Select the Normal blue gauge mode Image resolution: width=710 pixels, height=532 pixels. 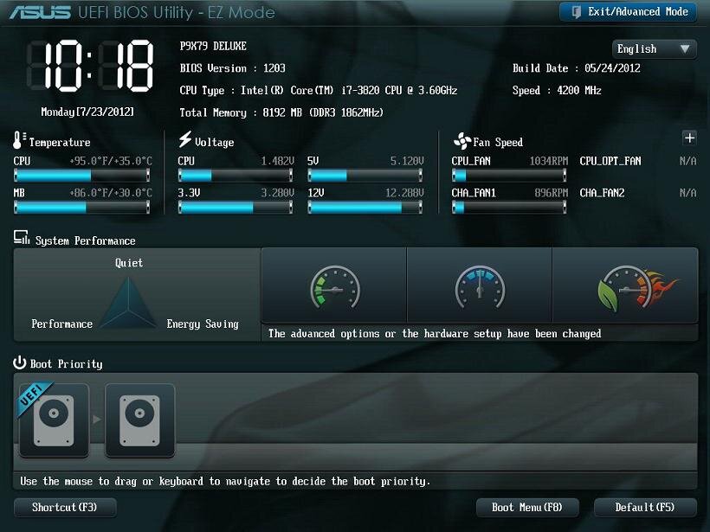[x=480, y=285]
